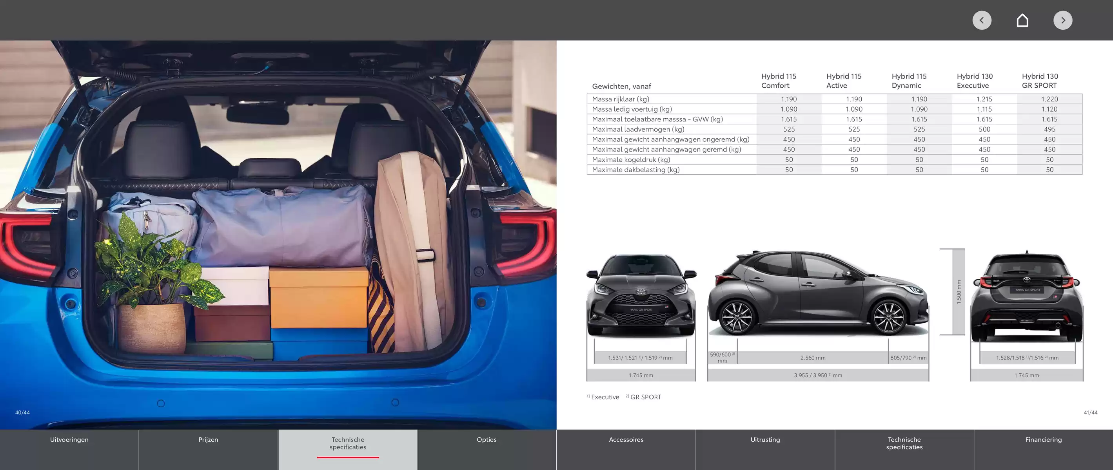Click the 500 laadvermogen Executive value
Image resolution: width=1113 pixels, height=470 pixels.
[984, 129]
